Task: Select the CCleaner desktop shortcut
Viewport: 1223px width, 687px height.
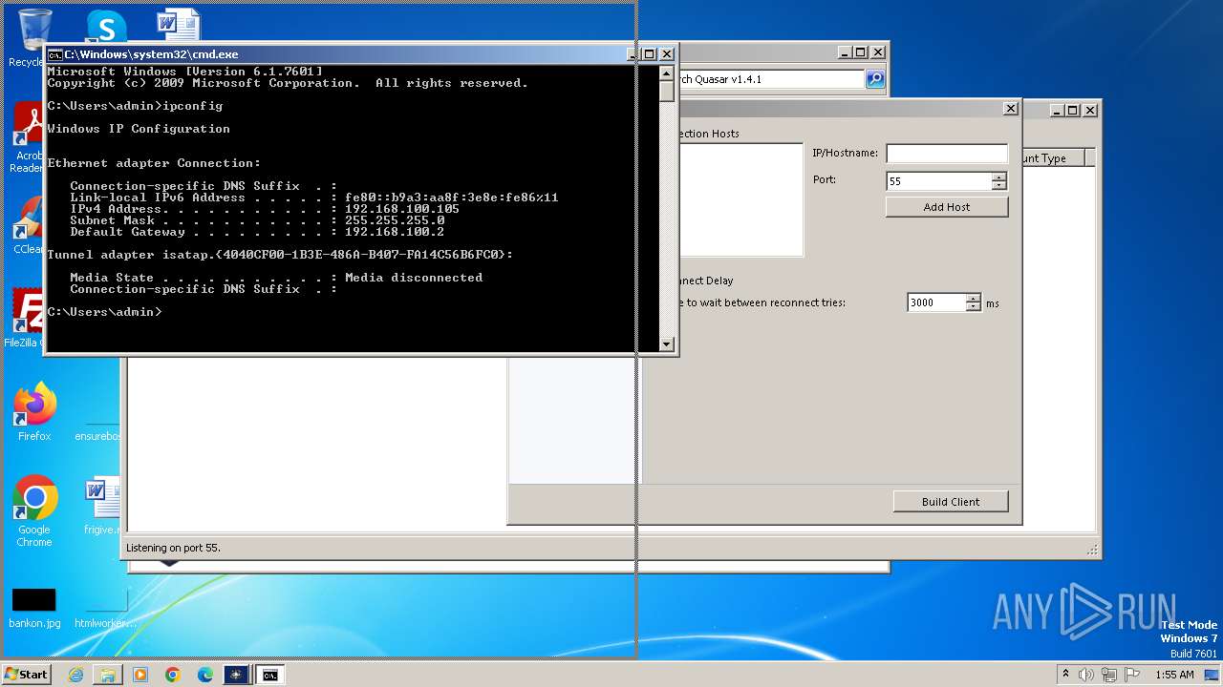Action: click(x=27, y=225)
